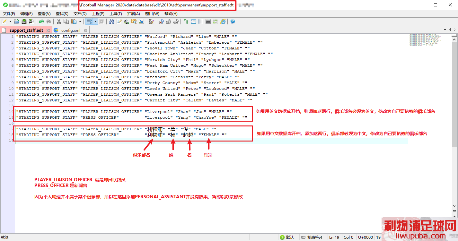The image size is (458, 241).
Task: Open the 工具(T) menu
Action: point(116,14)
